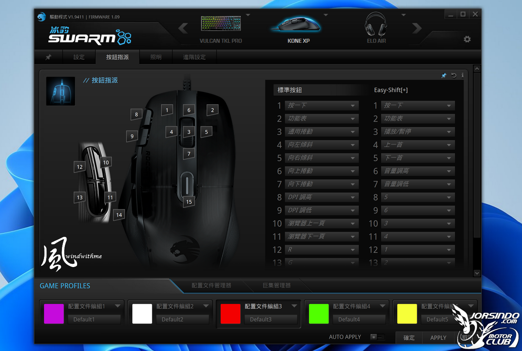Select mouse button marker 7

click(189, 154)
